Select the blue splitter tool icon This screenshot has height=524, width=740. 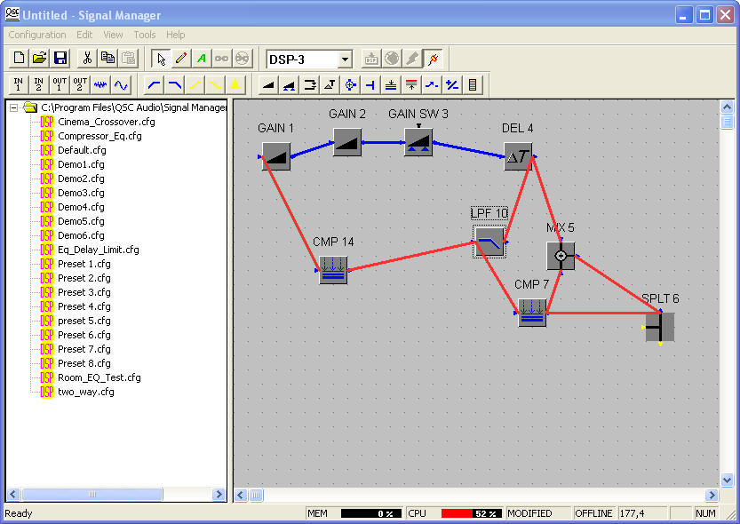370,85
